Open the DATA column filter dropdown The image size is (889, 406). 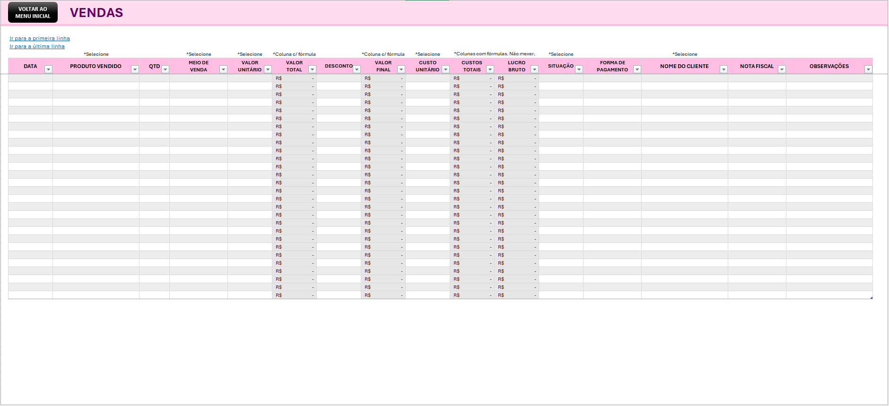pos(48,69)
